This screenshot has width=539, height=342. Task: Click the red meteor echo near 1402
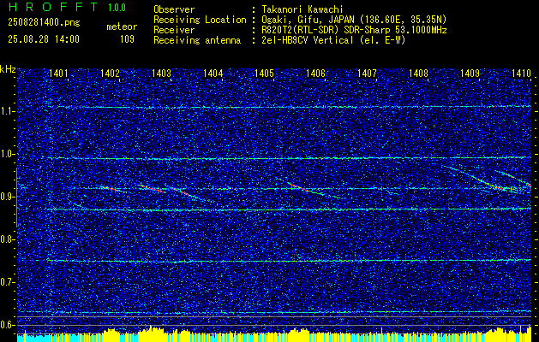111,188
